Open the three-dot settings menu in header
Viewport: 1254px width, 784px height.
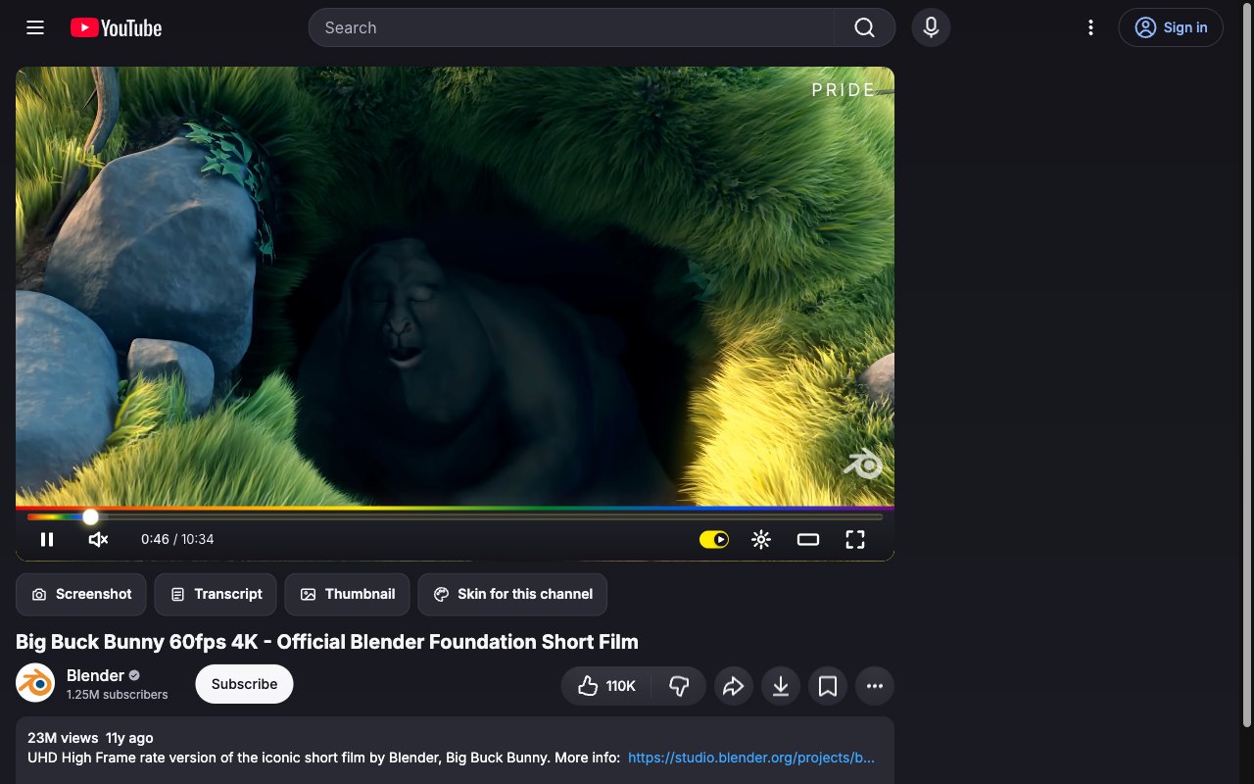tap(1090, 27)
